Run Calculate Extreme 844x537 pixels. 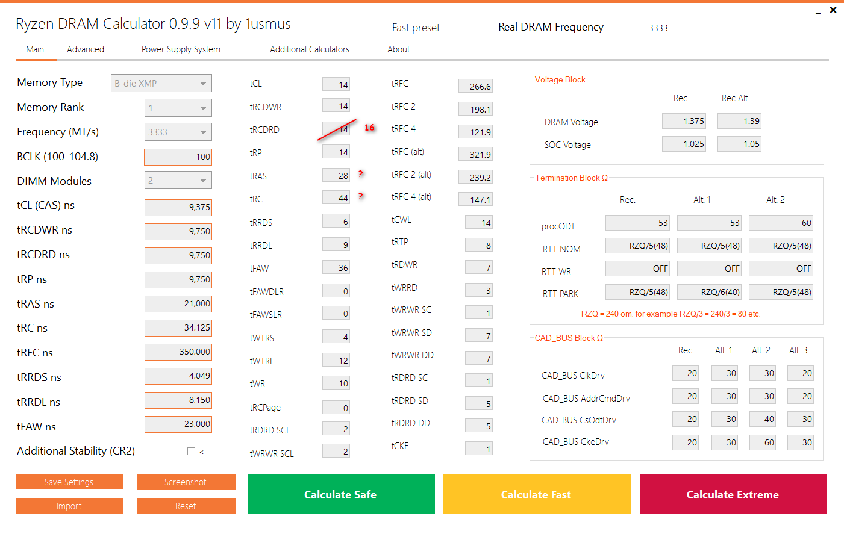pyautogui.click(x=733, y=494)
